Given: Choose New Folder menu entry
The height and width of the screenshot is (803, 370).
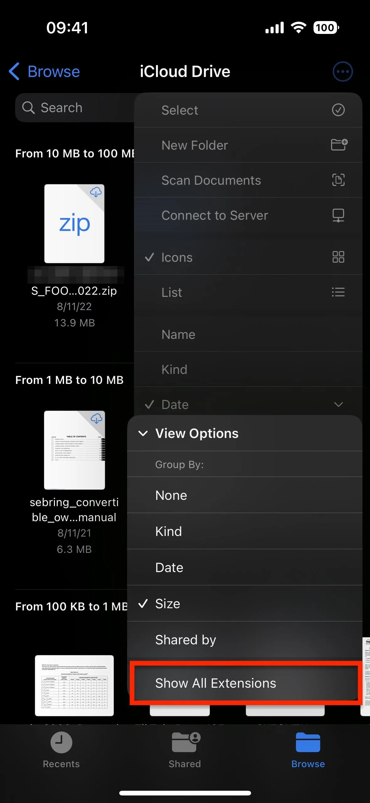Looking at the screenshot, I should pos(248,145).
